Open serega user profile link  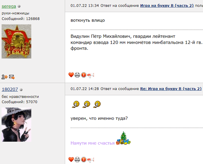9,6
